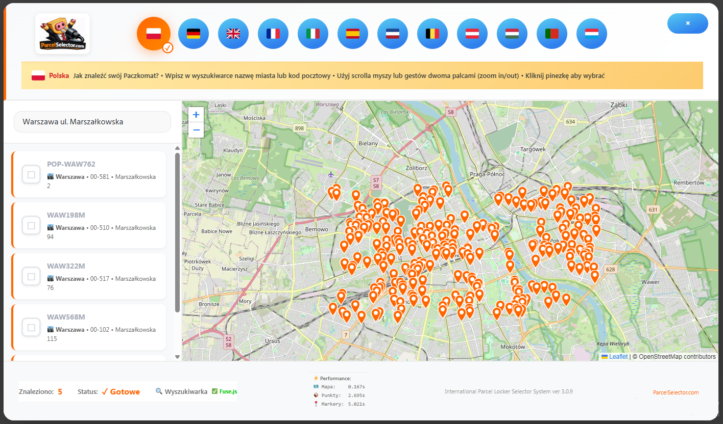Screen dimensions: 723x424
Task: Click the ParcelSelector.com logo
Action: click(62, 33)
